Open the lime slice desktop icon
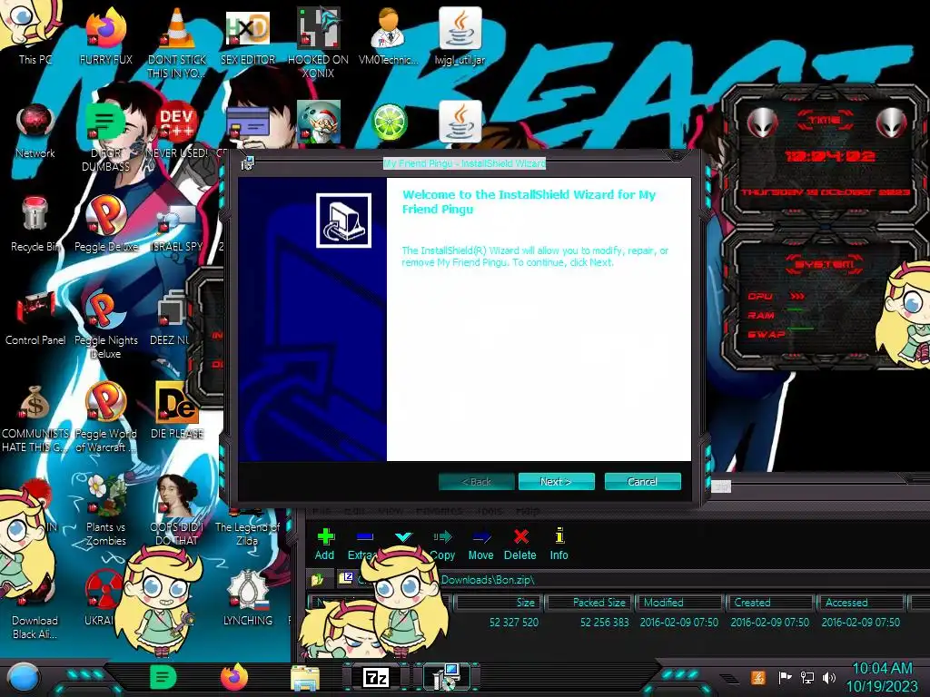 tap(389, 123)
